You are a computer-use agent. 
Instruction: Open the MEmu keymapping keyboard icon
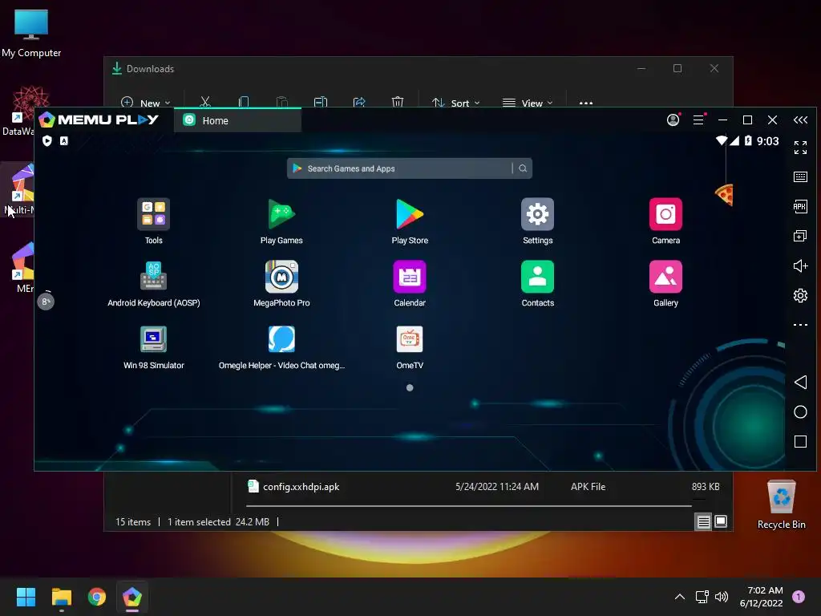800,177
